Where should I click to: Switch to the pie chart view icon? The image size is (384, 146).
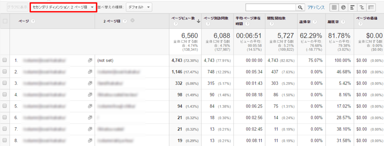343,7
